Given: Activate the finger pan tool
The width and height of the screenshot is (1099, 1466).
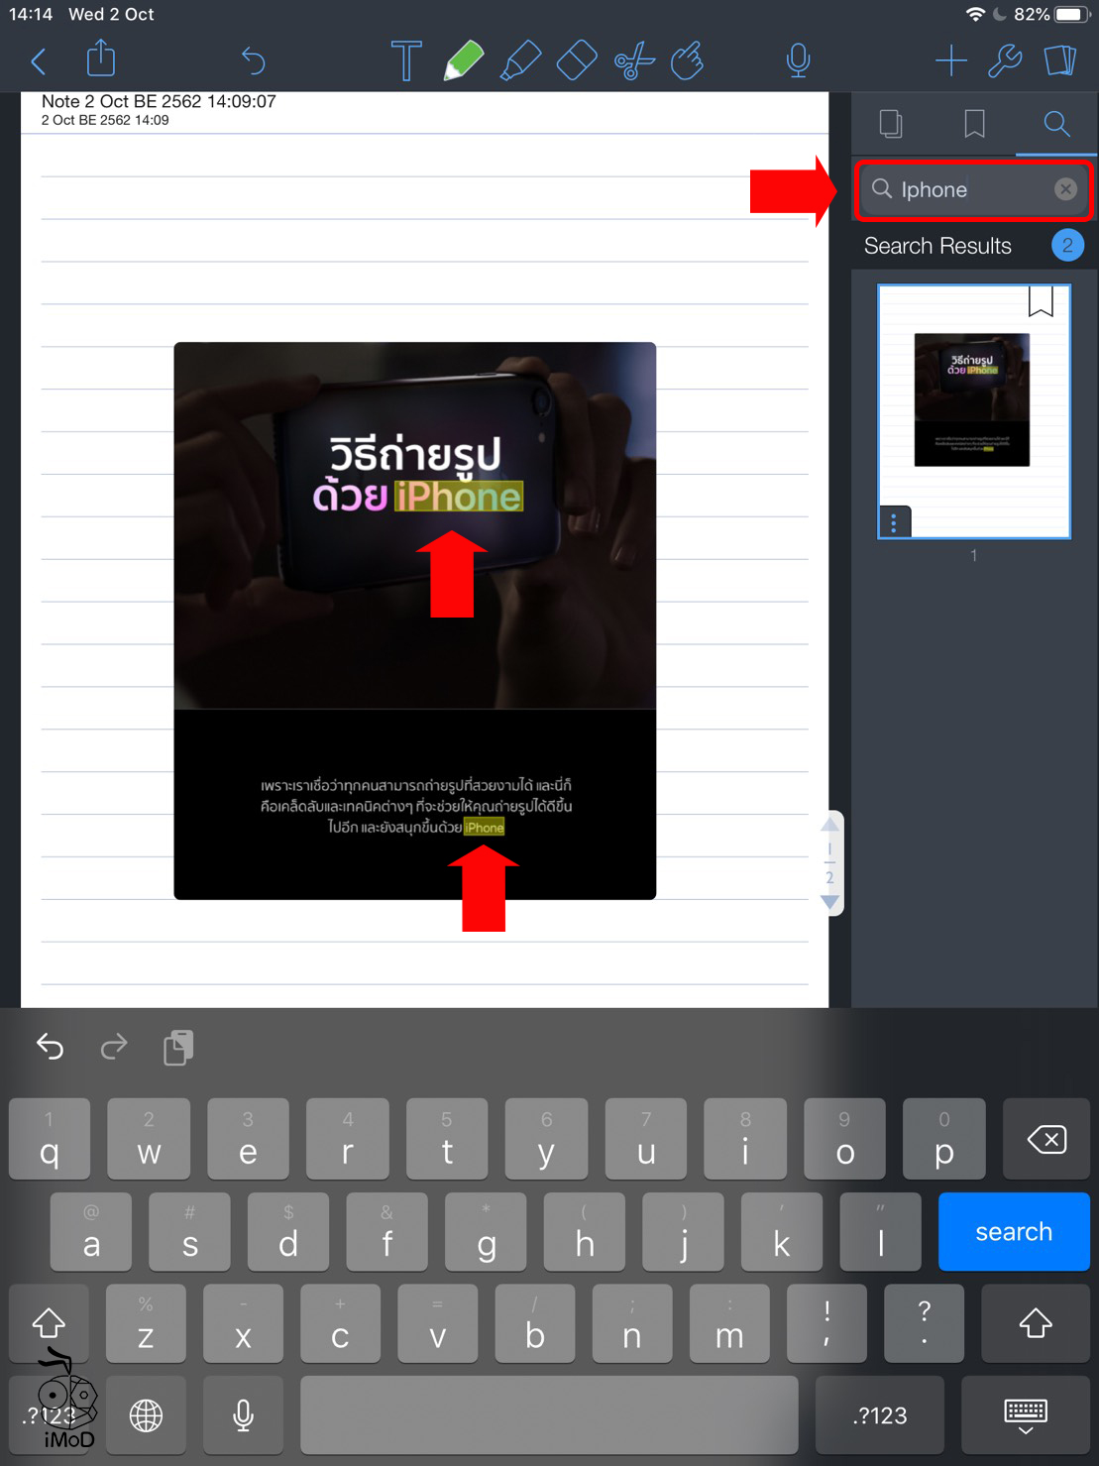Looking at the screenshot, I should click(x=688, y=60).
